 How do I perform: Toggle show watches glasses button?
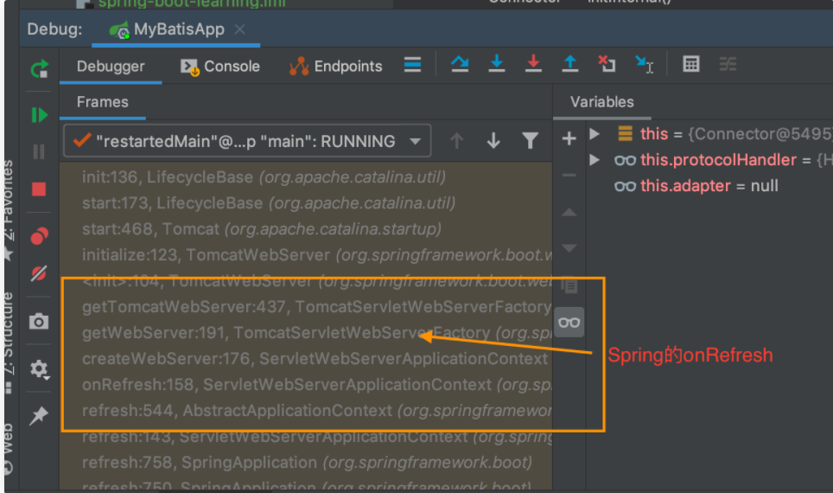click(569, 323)
